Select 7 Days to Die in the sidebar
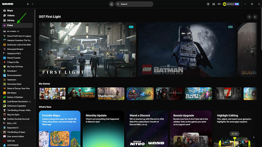This screenshot has width=262, height=147. [x=17, y=62]
